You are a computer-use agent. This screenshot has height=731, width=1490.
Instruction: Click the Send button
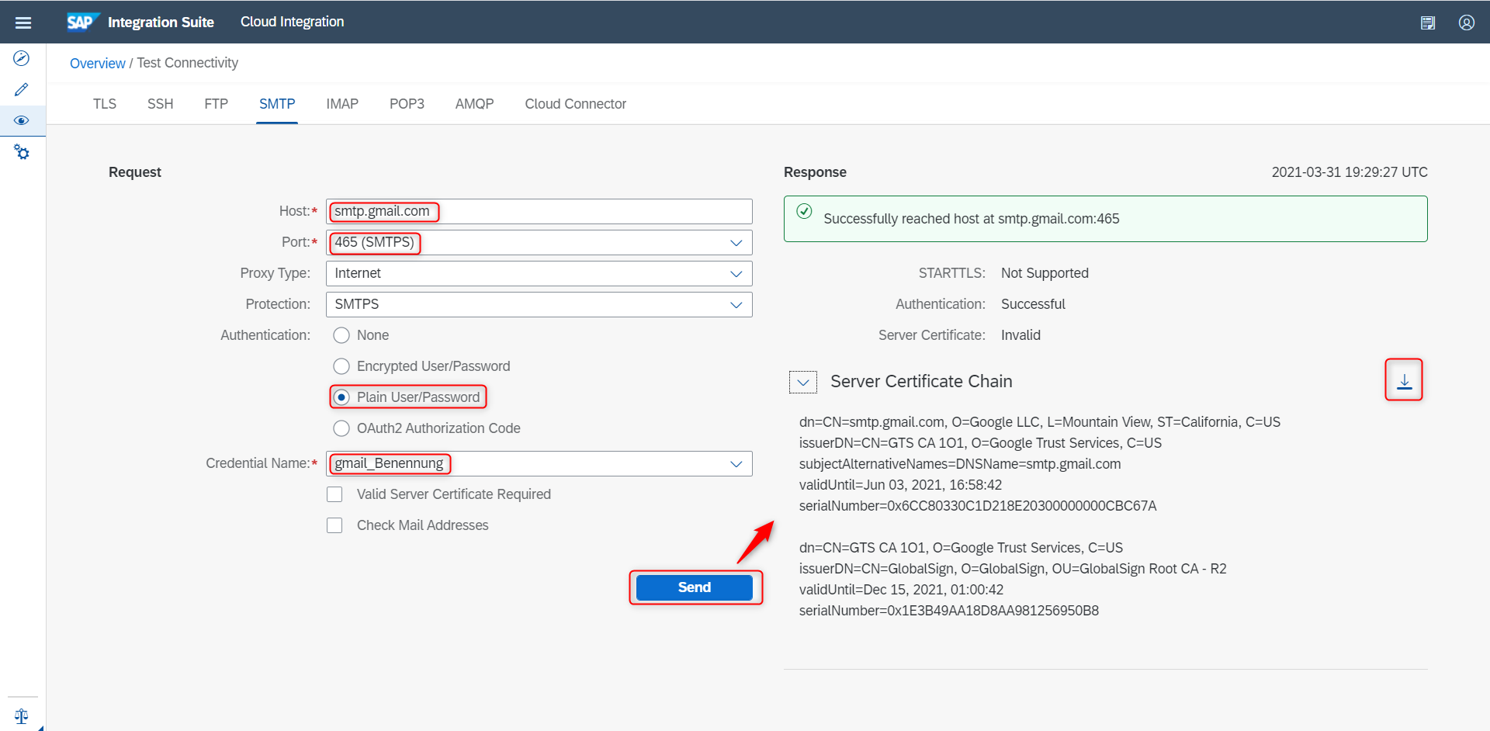pos(695,587)
